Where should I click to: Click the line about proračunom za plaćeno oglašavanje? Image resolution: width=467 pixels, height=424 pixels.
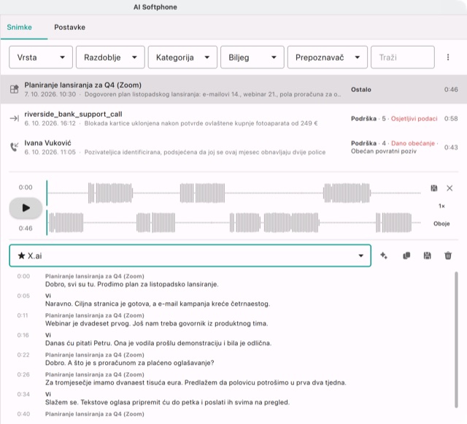click(130, 363)
